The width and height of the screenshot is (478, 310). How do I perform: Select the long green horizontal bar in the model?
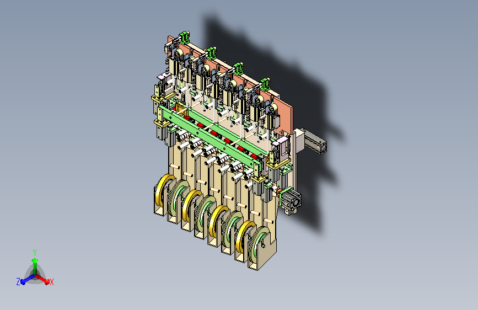[x=211, y=139]
